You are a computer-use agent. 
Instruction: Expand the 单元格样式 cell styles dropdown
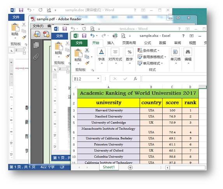[162, 63]
